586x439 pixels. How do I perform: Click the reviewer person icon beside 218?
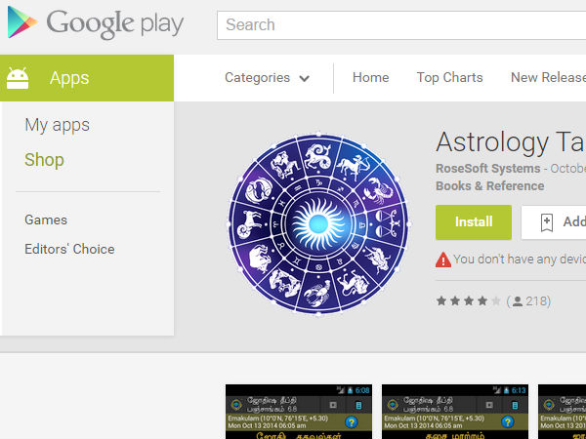(518, 301)
